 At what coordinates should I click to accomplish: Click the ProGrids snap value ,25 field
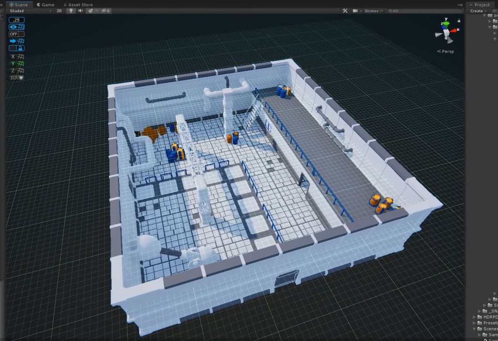pyautogui.click(x=17, y=20)
